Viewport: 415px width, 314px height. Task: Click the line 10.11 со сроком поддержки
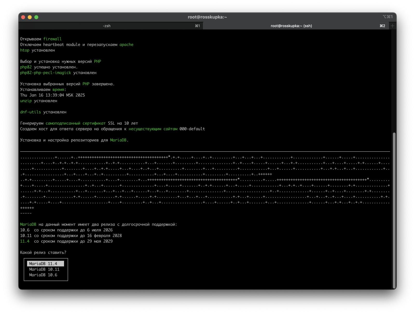tap(71, 236)
